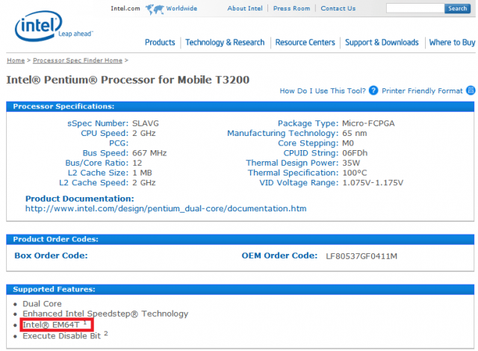This screenshot has height=351, width=478.
Task: Click the Supported Features section header
Action: (x=240, y=290)
